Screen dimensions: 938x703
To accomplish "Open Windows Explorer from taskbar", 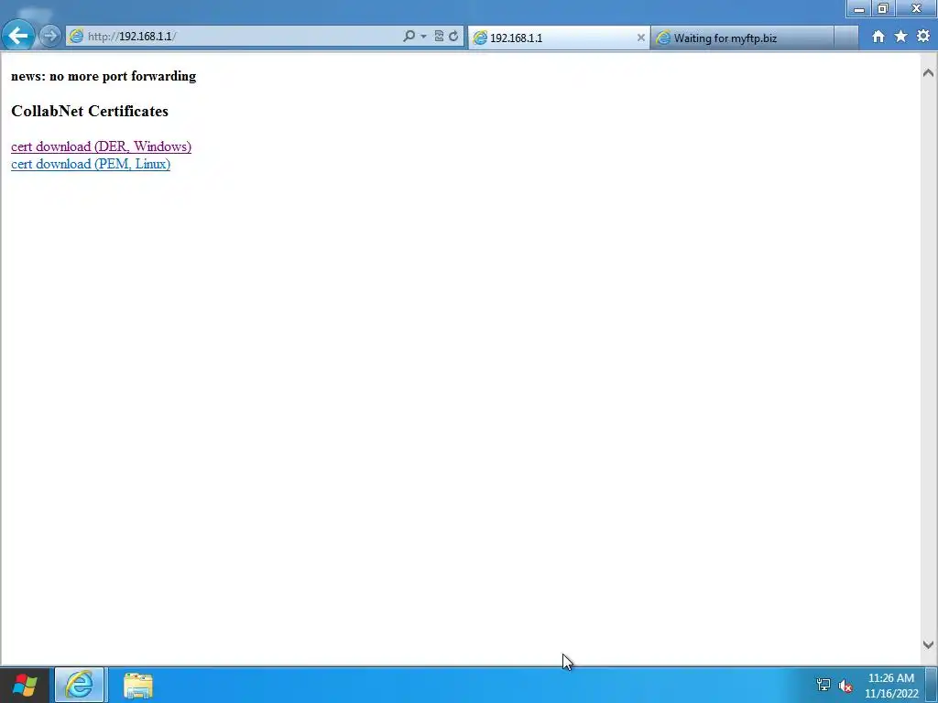I will [138, 685].
